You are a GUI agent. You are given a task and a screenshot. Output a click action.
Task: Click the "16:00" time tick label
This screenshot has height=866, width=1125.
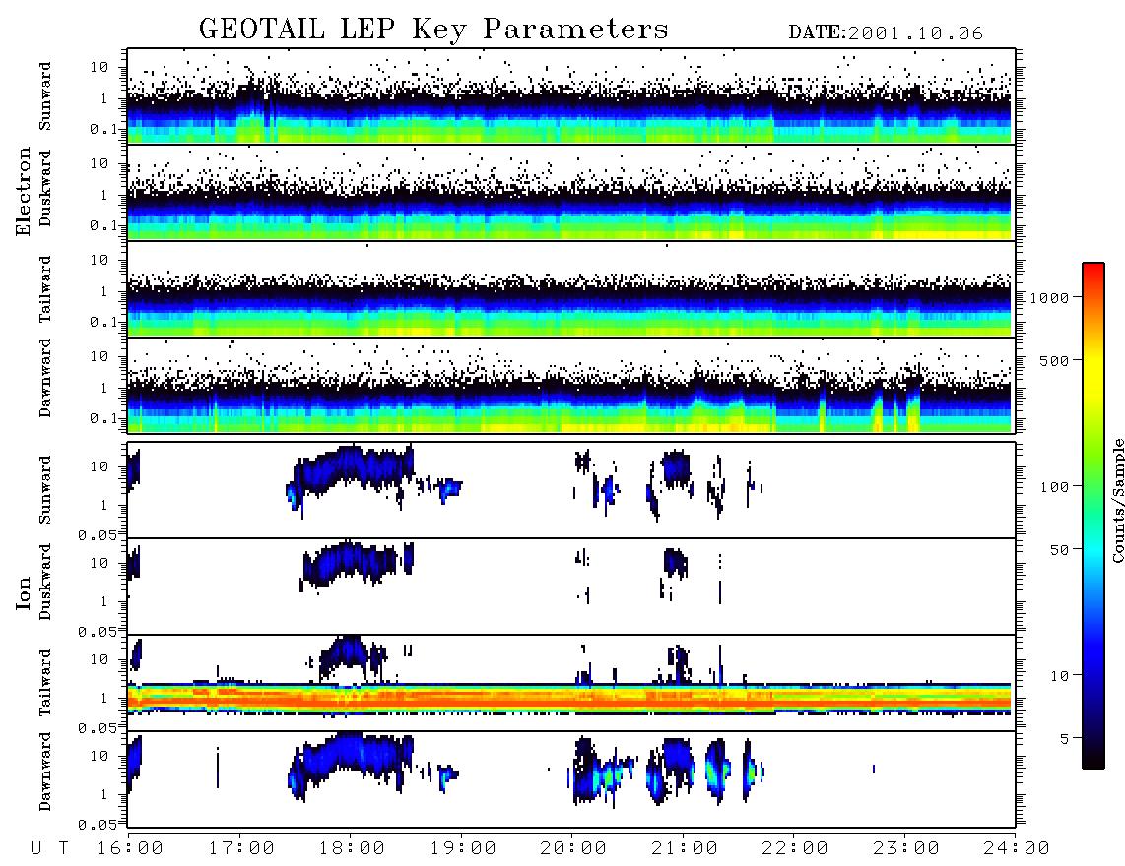click(x=131, y=849)
